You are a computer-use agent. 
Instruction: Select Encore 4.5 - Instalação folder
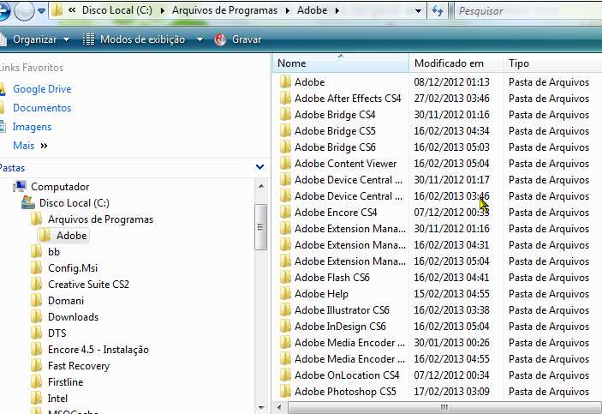pos(98,350)
